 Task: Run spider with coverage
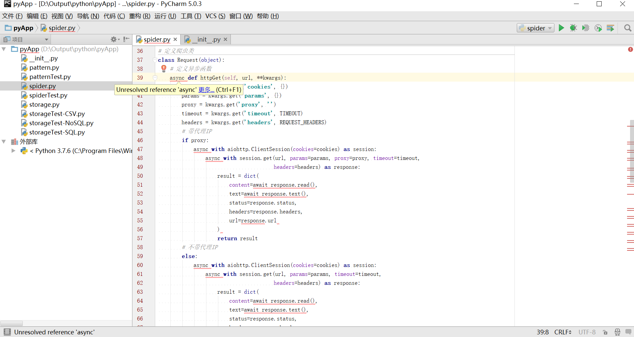click(585, 28)
